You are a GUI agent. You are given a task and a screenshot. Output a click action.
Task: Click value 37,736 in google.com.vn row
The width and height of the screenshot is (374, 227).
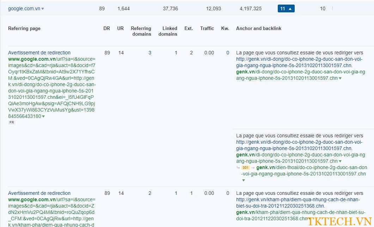[170, 8]
